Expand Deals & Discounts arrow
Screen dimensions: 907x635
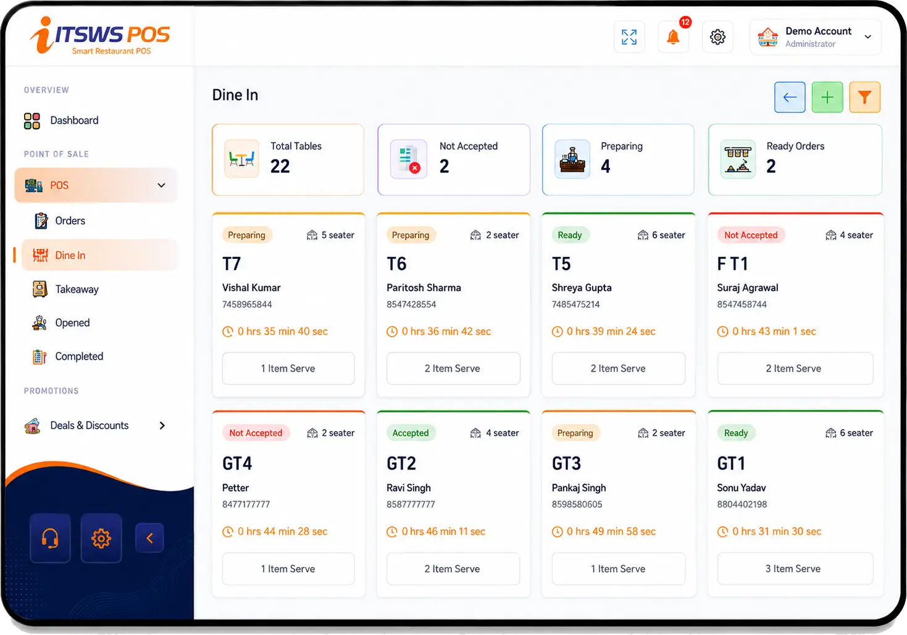tap(162, 426)
